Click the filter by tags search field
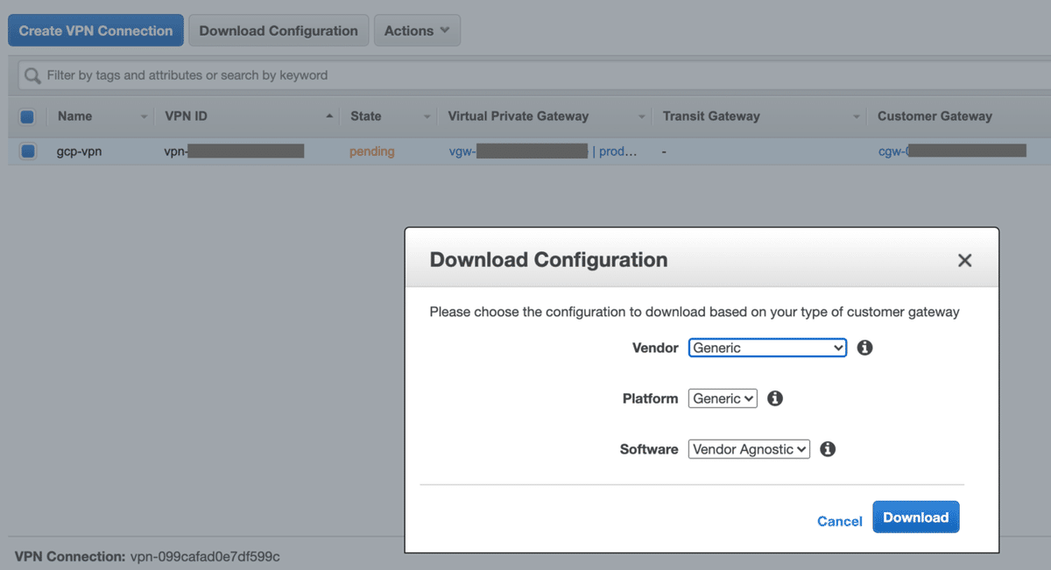The image size is (1051, 570). click(525, 76)
